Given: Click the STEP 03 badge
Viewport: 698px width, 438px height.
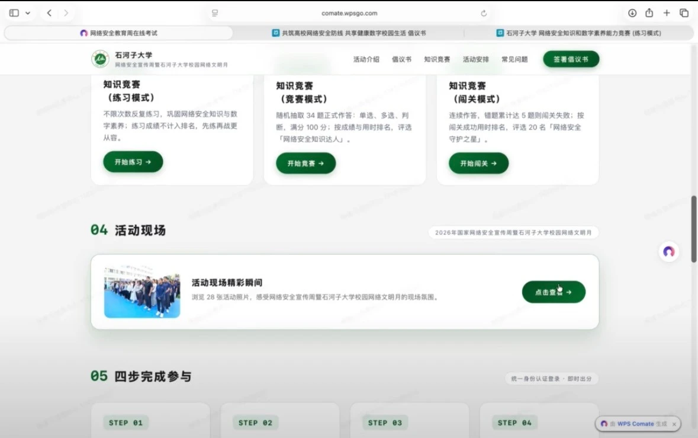Looking at the screenshot, I should [x=385, y=423].
